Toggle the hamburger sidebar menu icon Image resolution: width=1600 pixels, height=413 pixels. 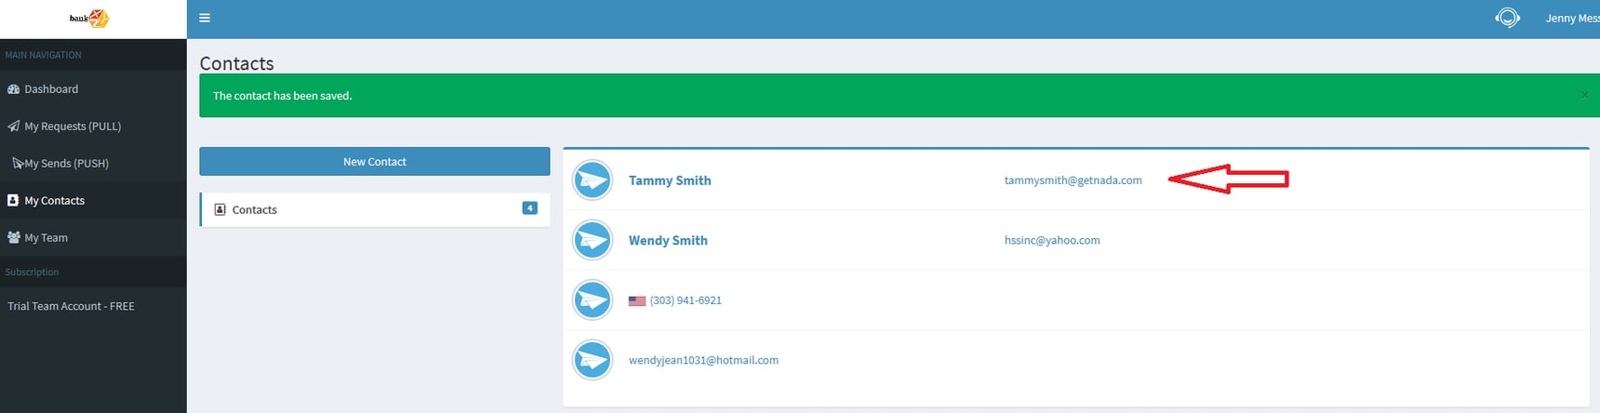click(205, 18)
